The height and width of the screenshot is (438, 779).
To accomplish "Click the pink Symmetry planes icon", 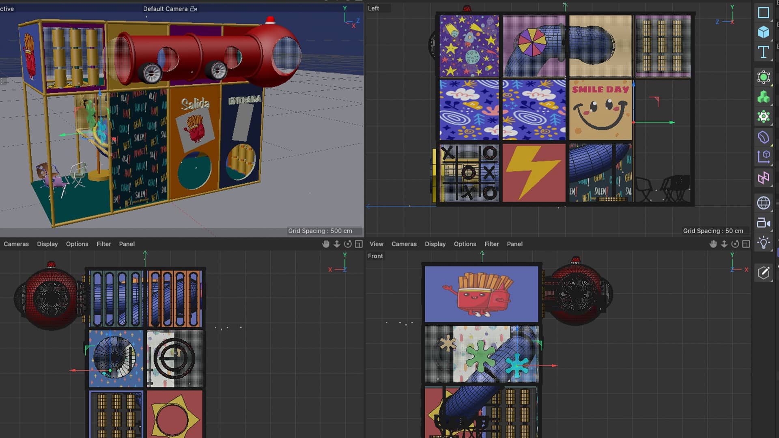I will point(763,178).
